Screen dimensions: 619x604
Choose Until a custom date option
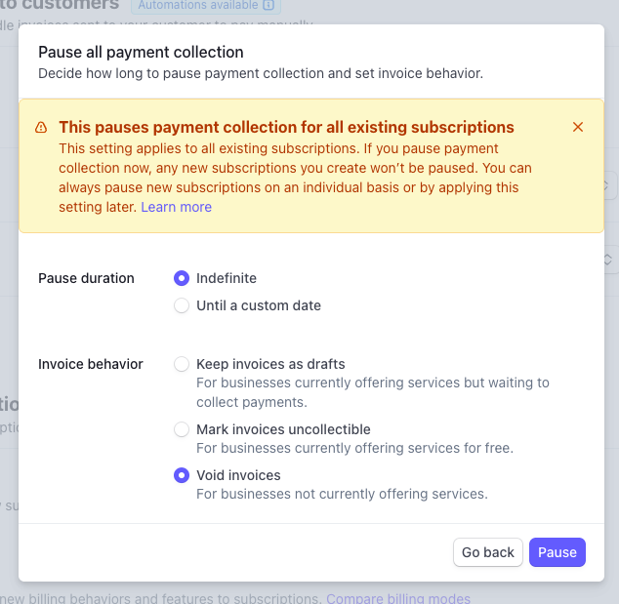[x=182, y=305]
